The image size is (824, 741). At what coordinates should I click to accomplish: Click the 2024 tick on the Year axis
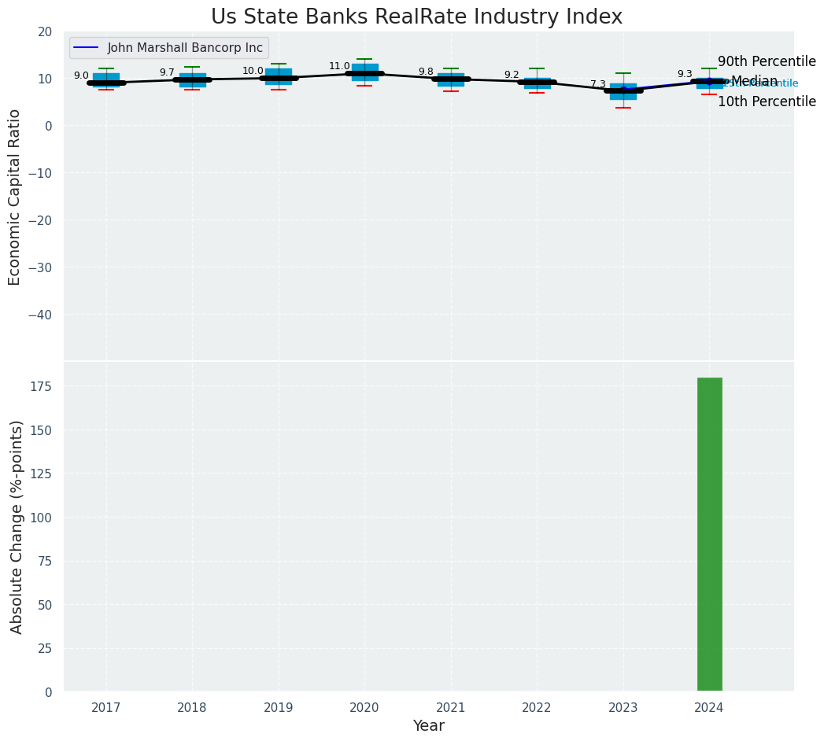coord(709,708)
